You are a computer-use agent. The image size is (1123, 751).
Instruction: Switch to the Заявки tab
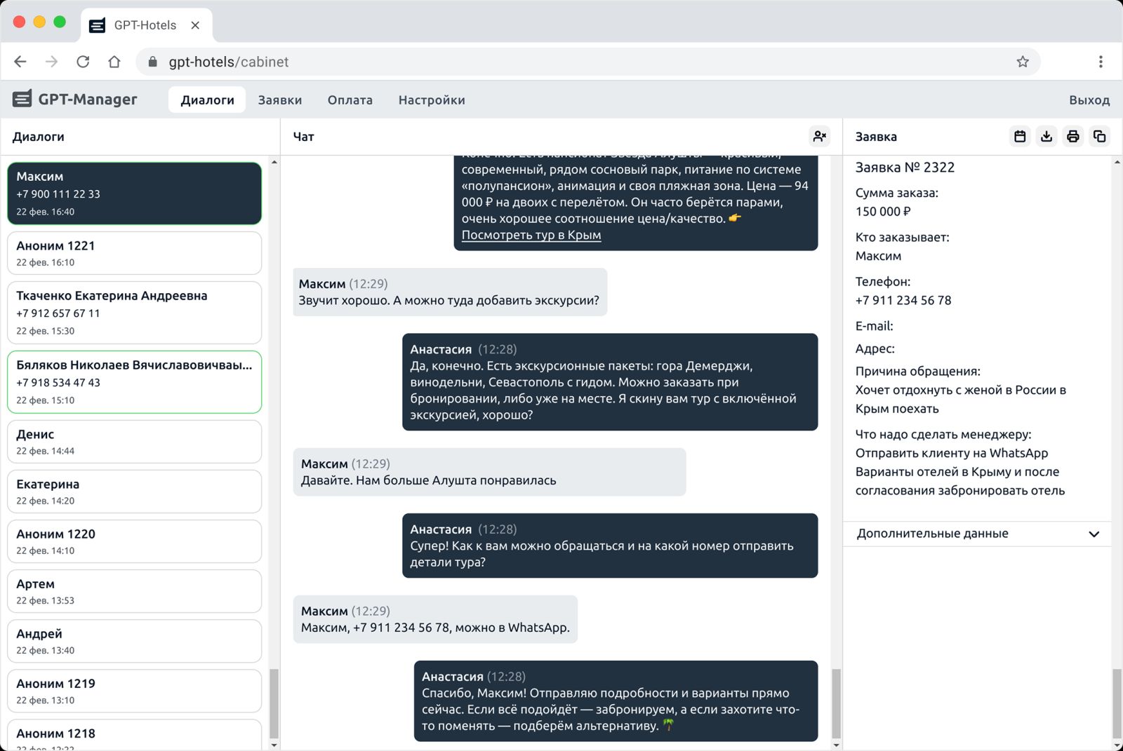pyautogui.click(x=279, y=100)
